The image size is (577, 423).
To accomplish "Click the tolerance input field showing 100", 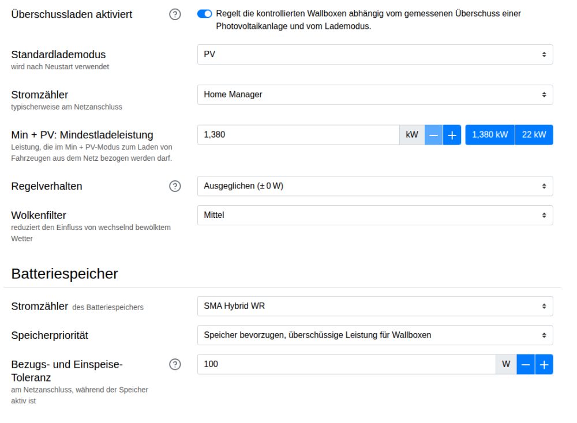I will point(346,364).
